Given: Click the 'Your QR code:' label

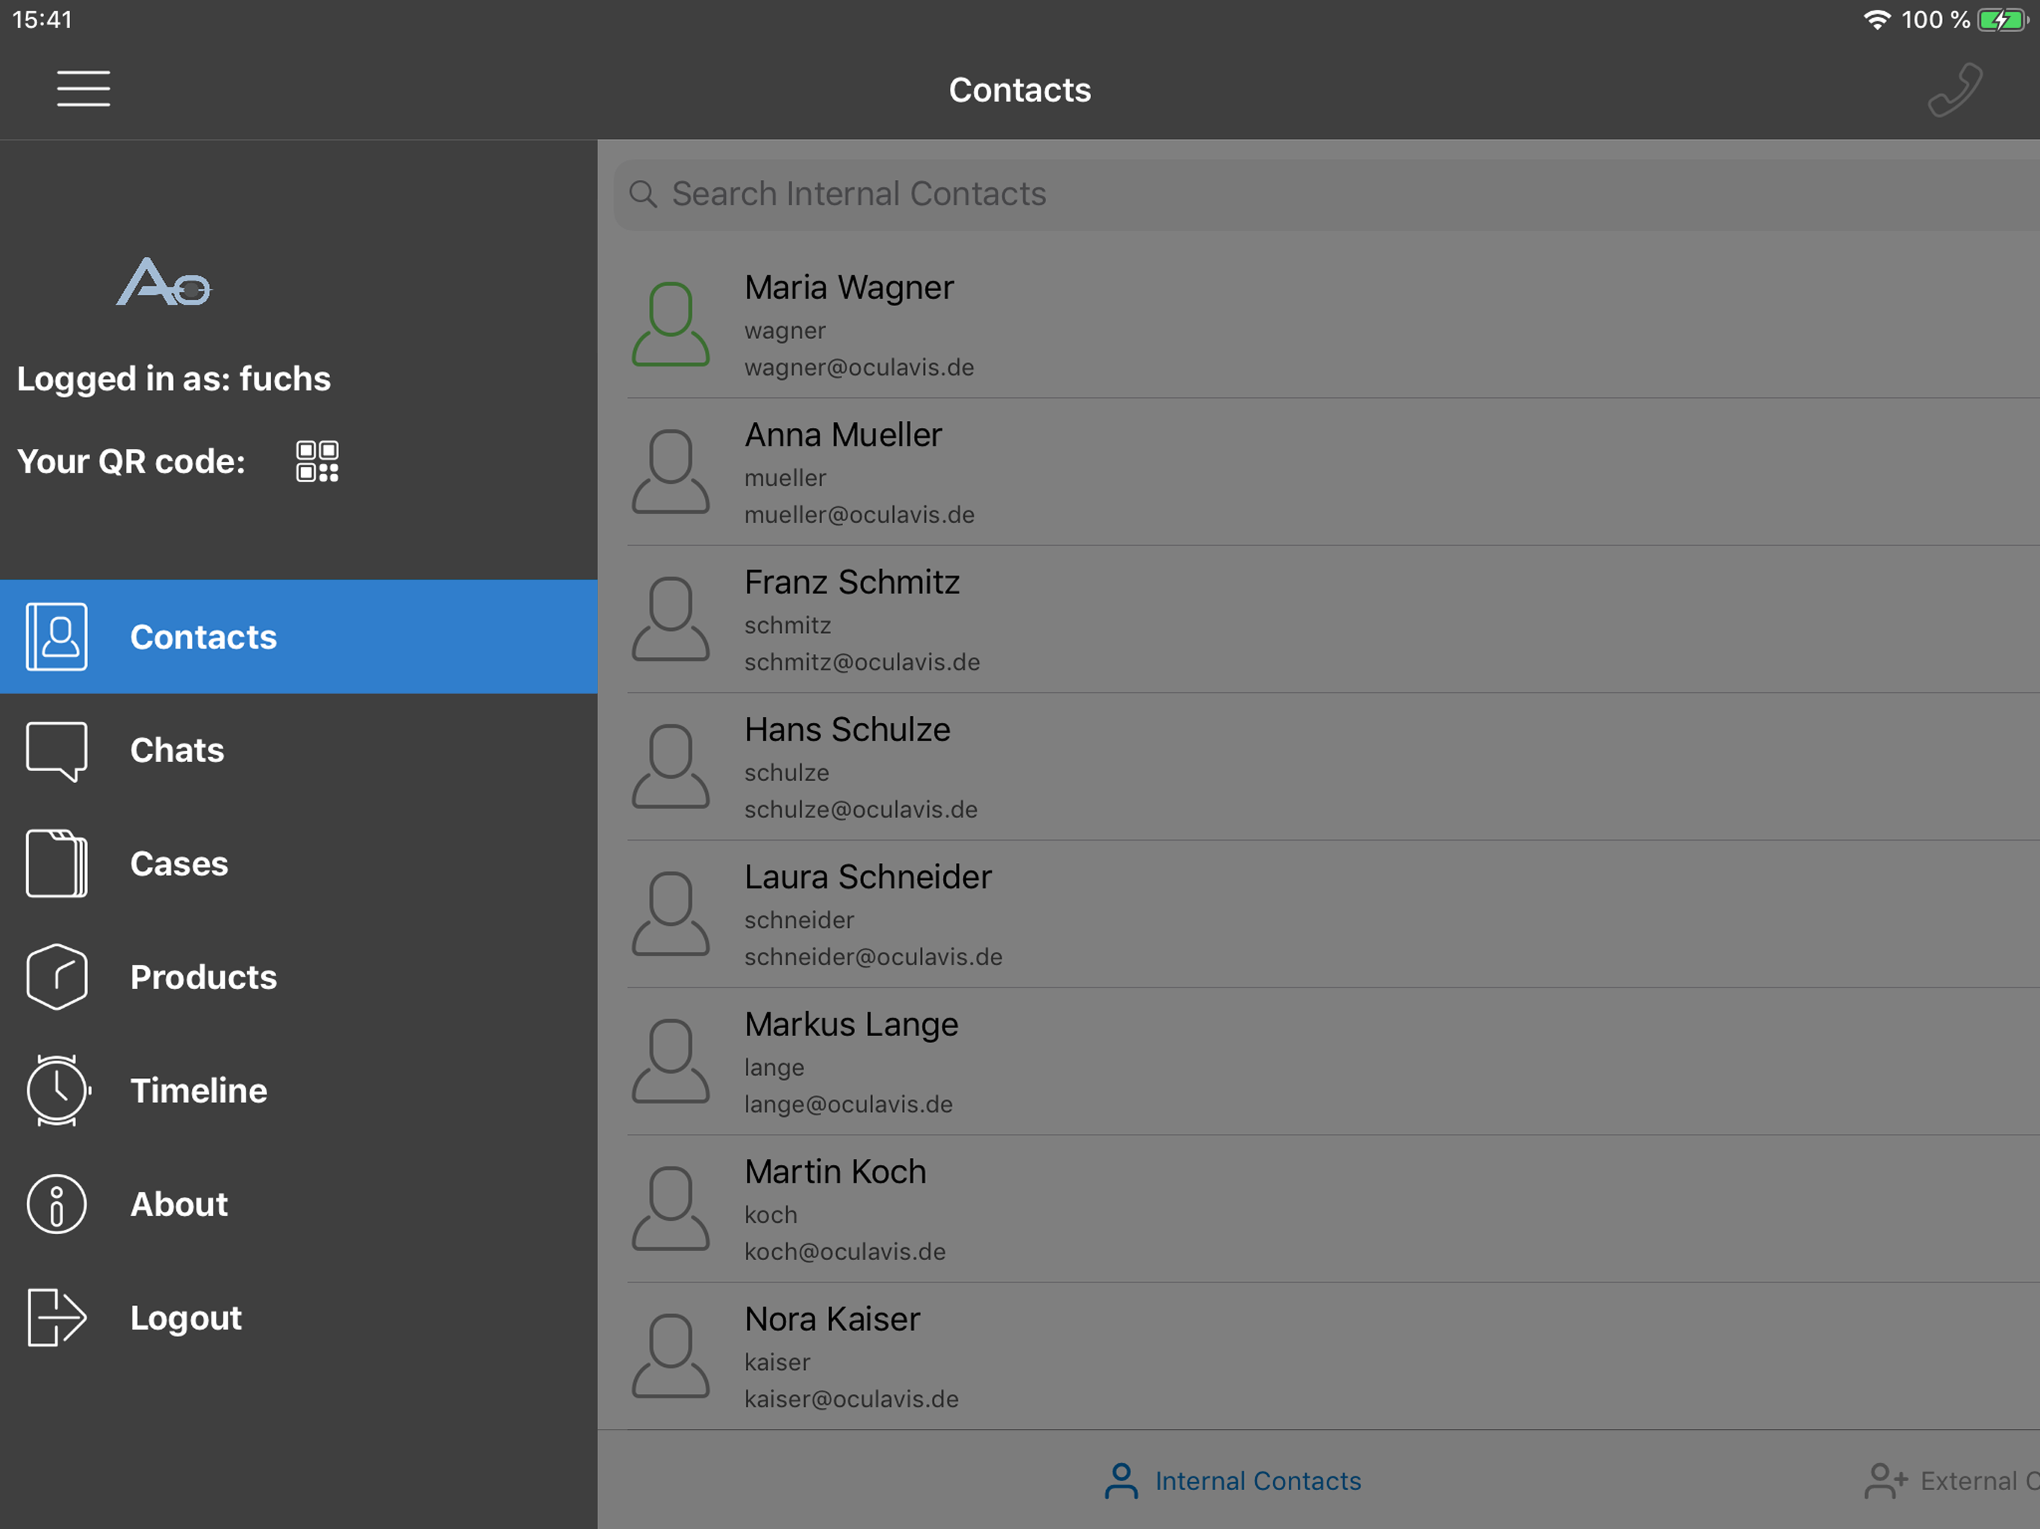Looking at the screenshot, I should coord(131,461).
